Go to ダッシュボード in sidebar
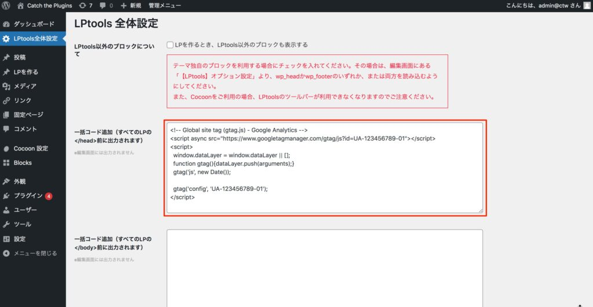Screen dimensions: 593x307 tap(33, 24)
